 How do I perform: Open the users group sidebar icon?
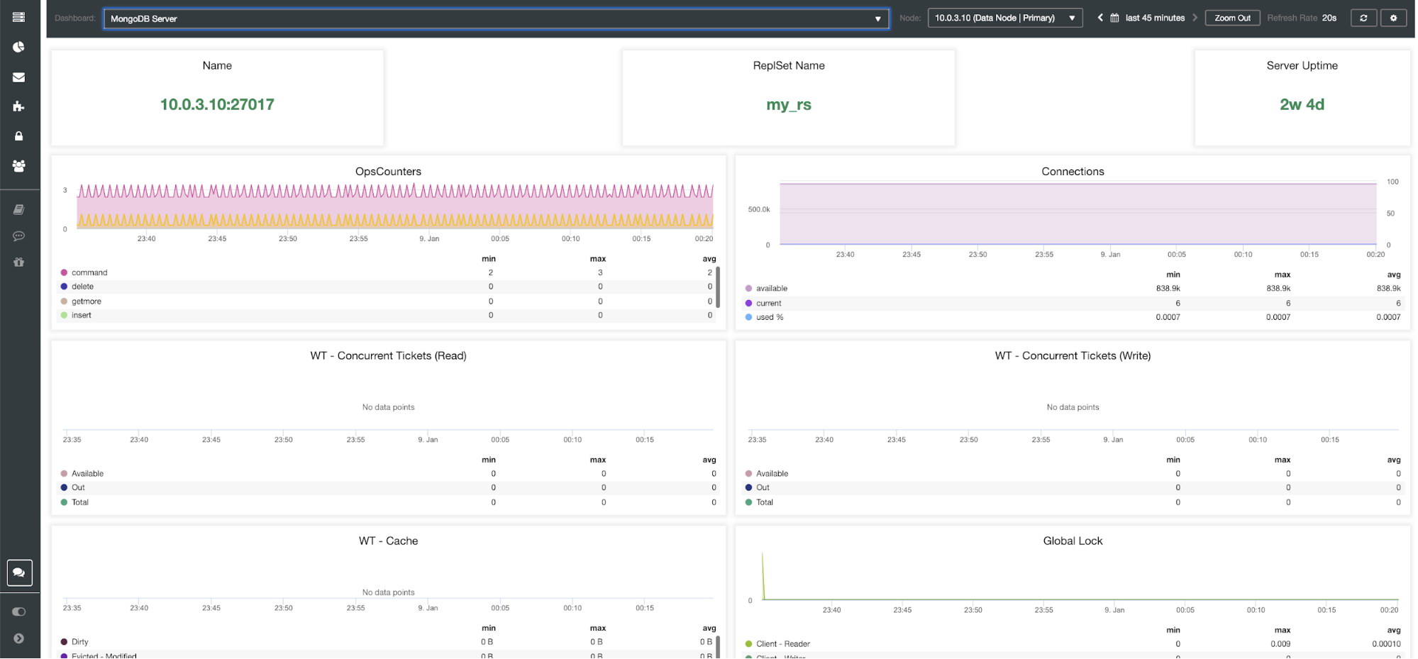pyautogui.click(x=19, y=165)
